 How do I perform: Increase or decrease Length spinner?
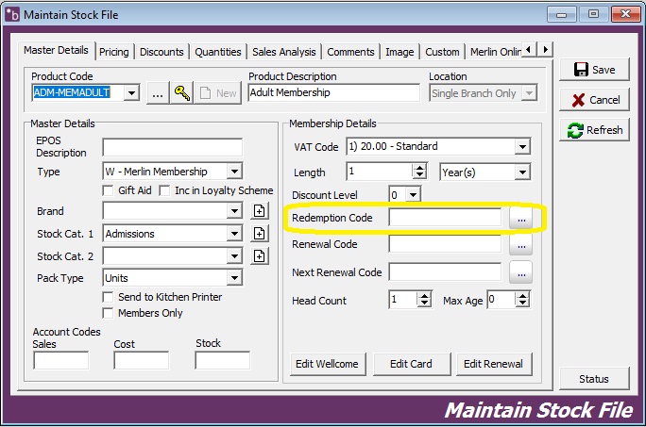(x=419, y=172)
